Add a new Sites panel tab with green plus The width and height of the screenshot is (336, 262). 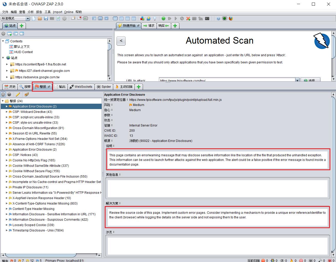tap(22, 26)
